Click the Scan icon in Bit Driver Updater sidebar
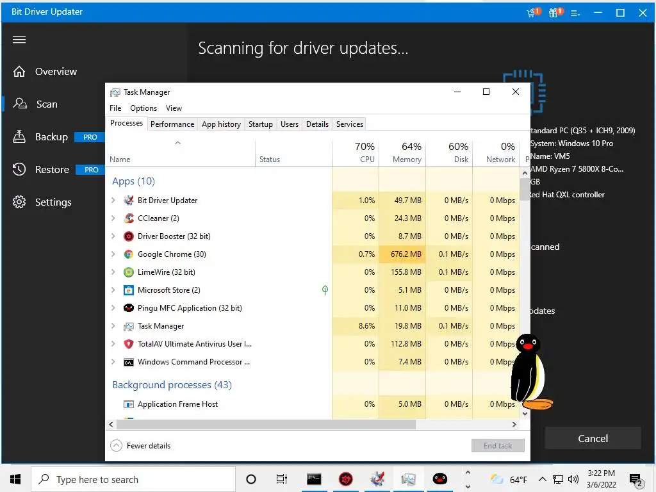The image size is (656, 492). pos(20,104)
